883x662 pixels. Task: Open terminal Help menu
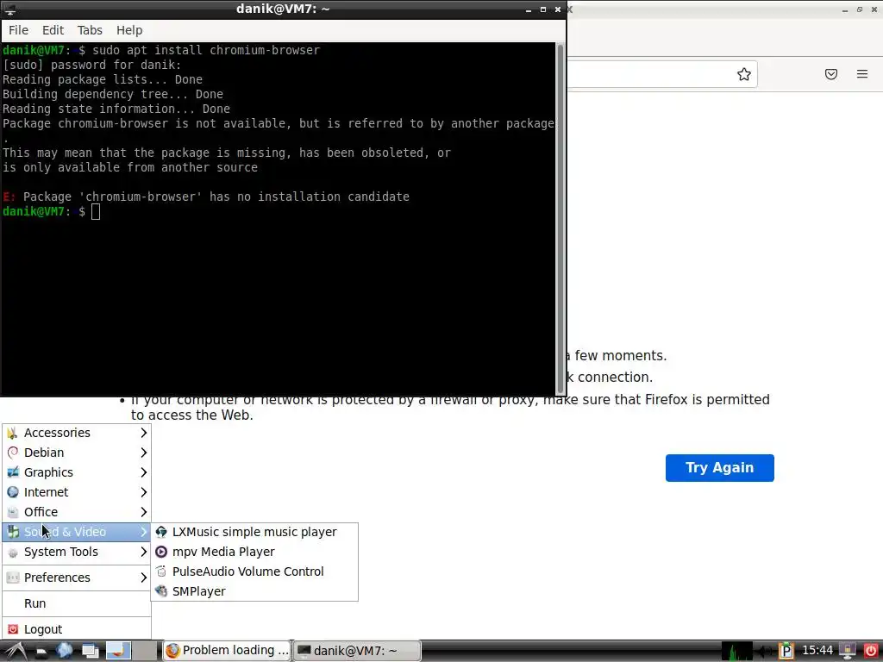click(x=129, y=30)
